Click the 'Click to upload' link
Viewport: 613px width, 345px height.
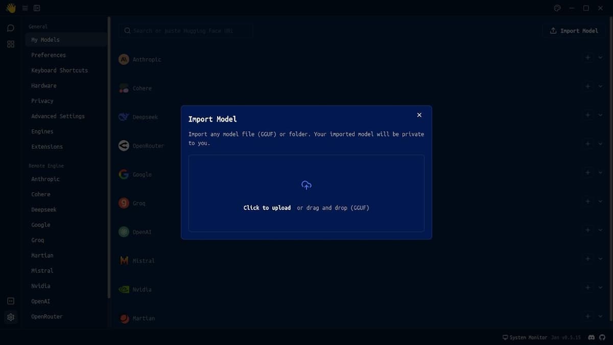coord(267,208)
